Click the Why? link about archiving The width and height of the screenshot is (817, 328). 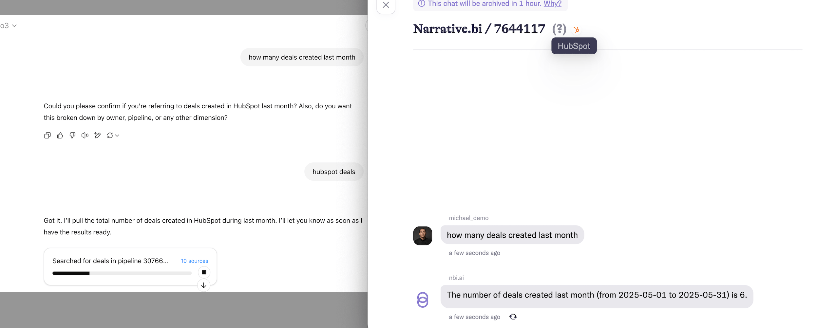click(x=553, y=4)
